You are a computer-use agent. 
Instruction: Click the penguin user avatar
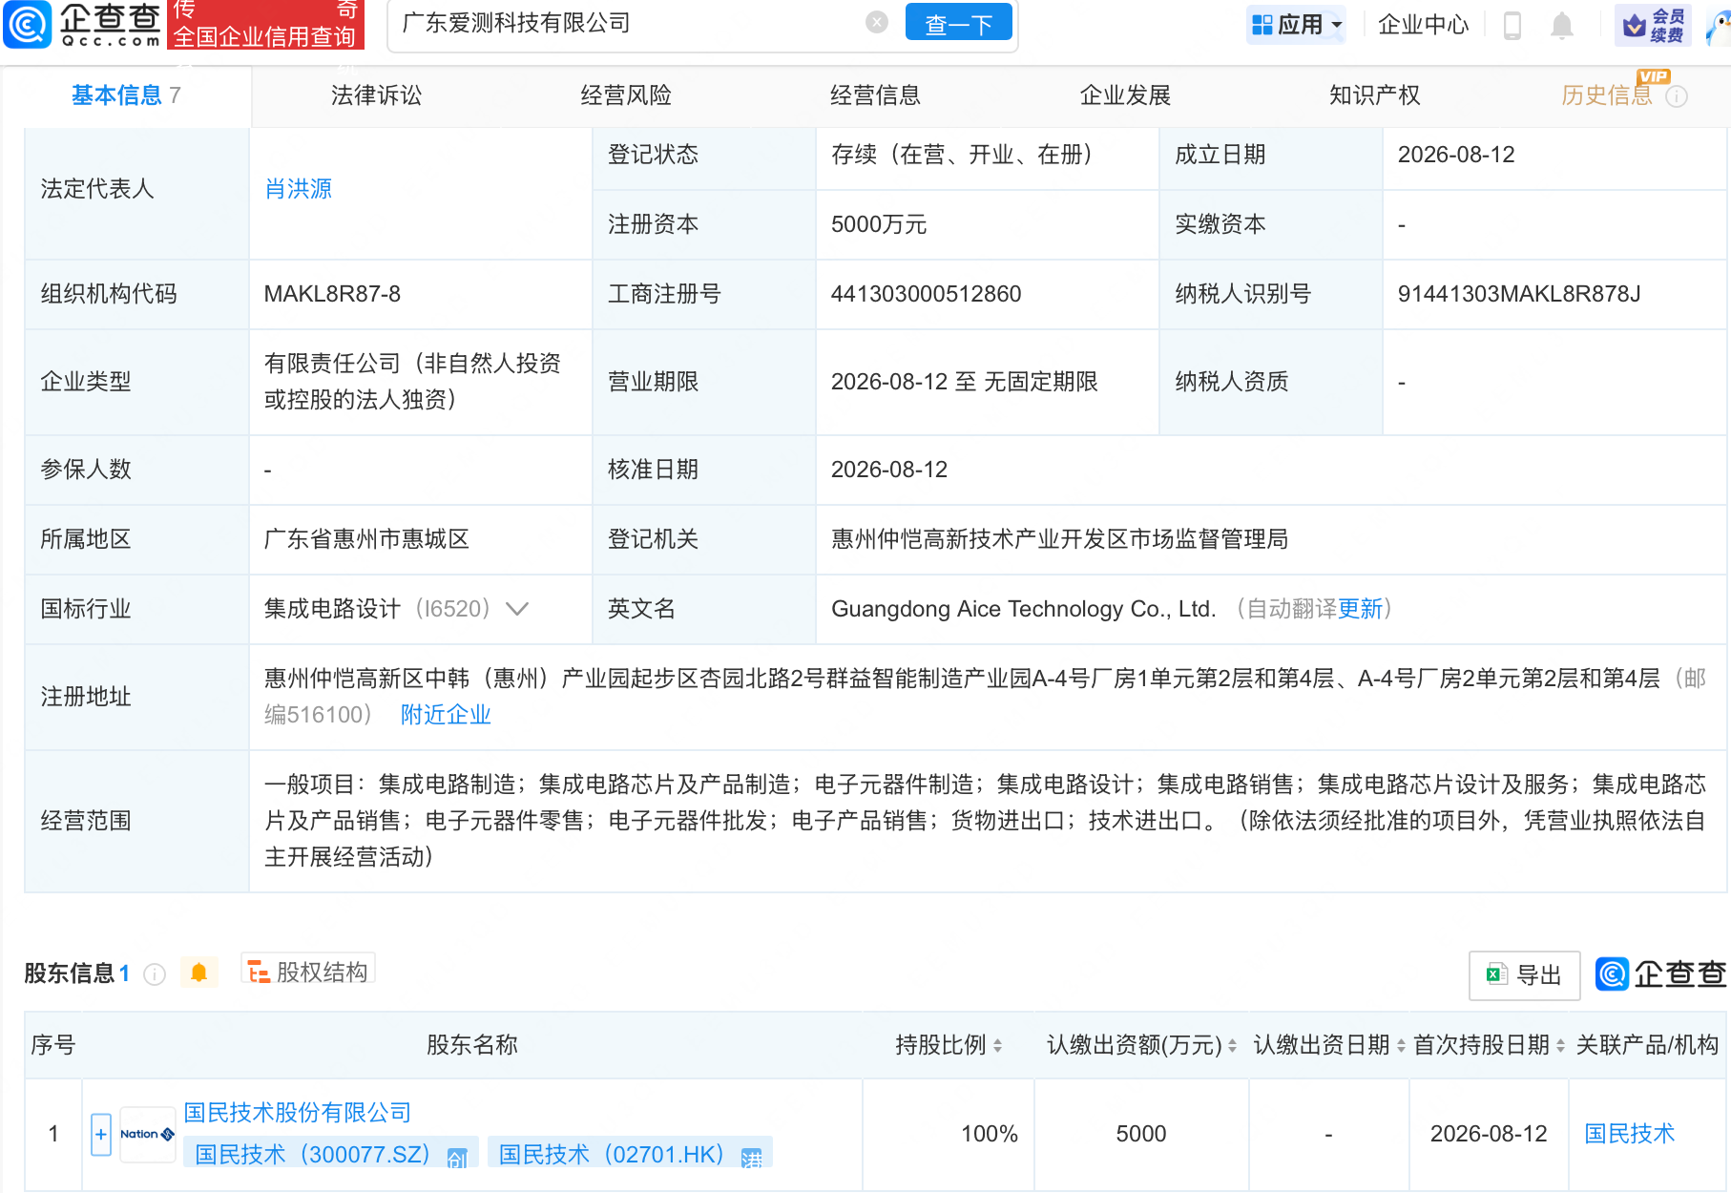pyautogui.click(x=1720, y=26)
